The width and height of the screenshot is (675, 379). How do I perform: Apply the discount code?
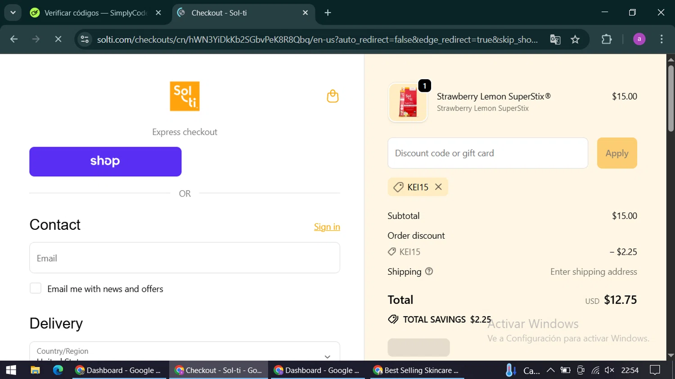point(617,153)
